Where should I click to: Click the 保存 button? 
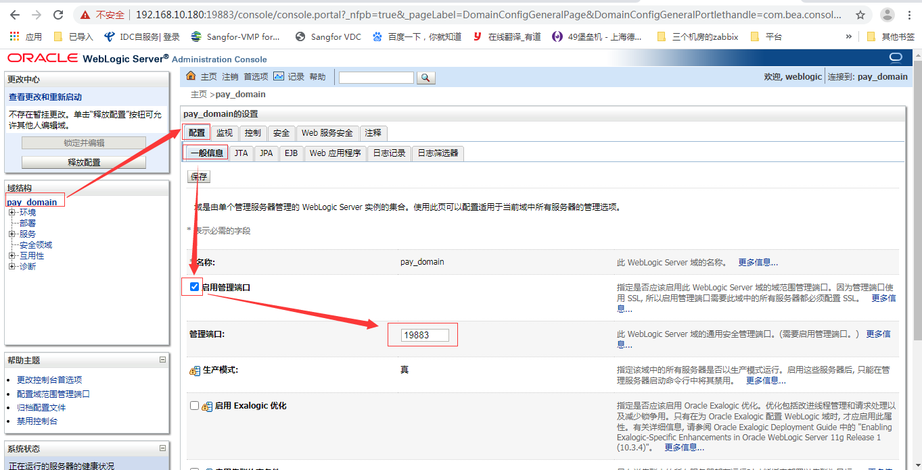(x=199, y=177)
